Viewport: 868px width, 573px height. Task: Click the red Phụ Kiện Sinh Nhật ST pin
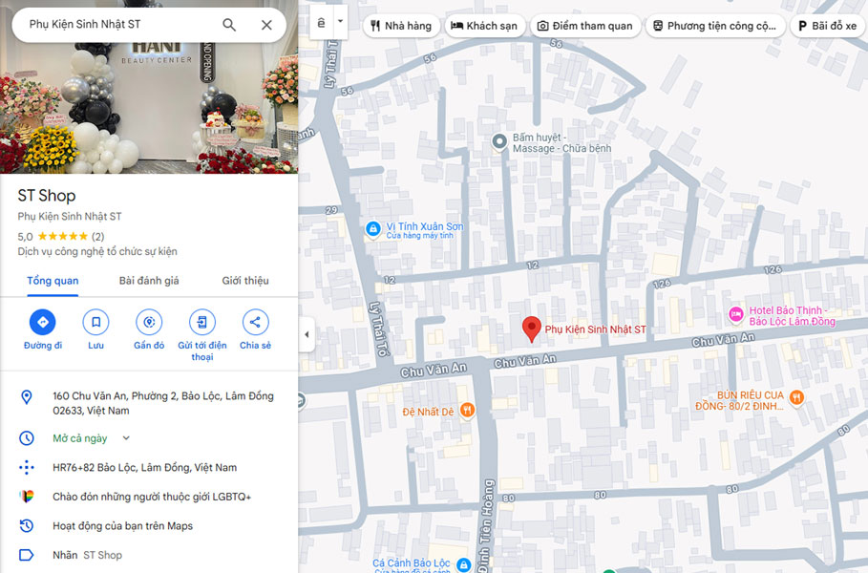[532, 329]
